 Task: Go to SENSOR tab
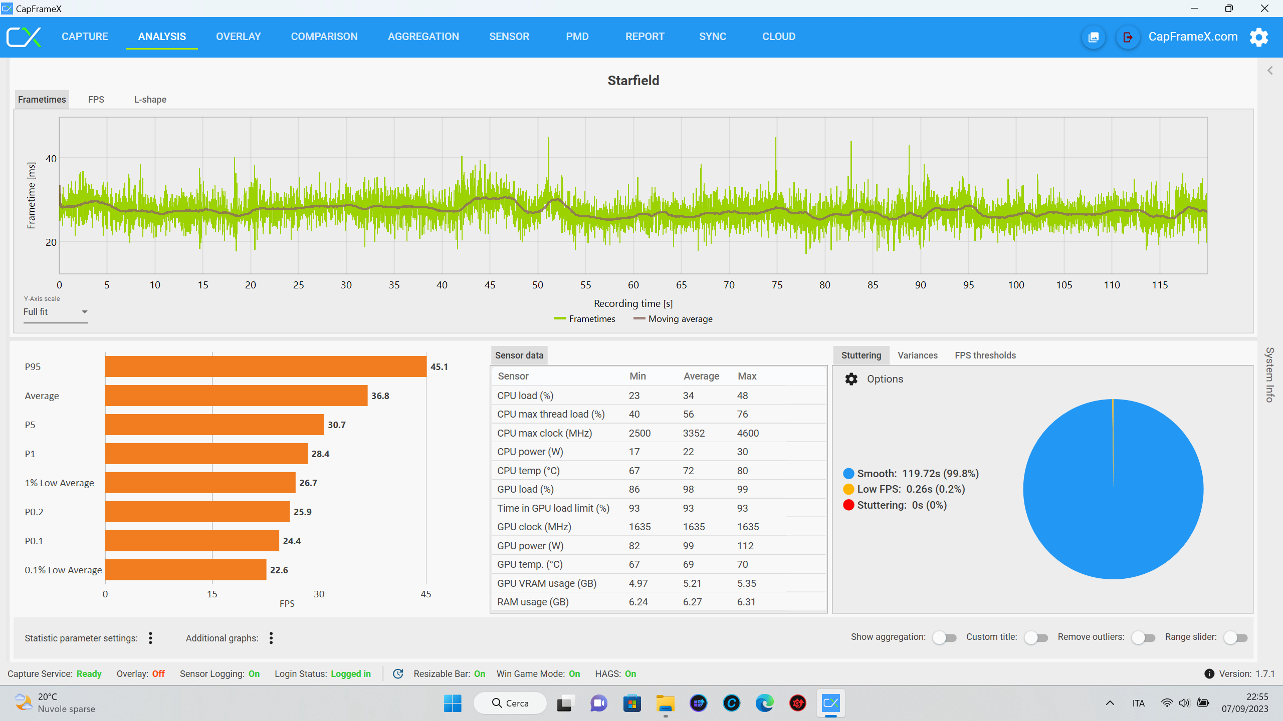(x=509, y=37)
